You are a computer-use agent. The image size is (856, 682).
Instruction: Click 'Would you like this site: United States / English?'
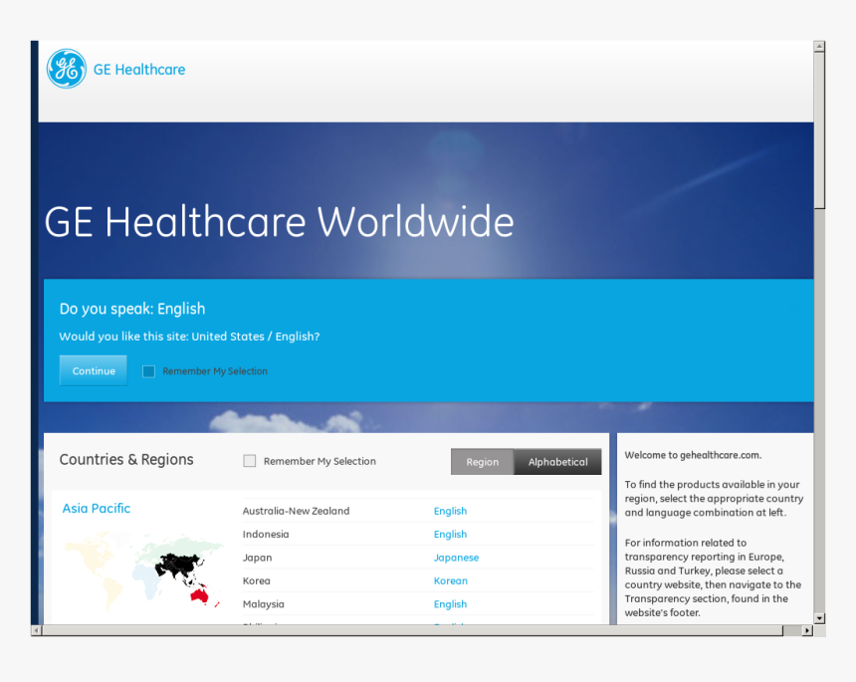(x=189, y=337)
